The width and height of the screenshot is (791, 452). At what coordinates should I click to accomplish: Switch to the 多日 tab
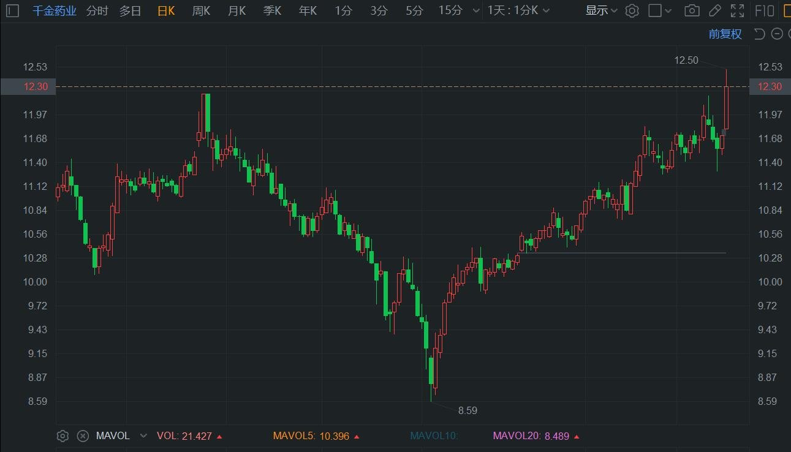click(130, 10)
